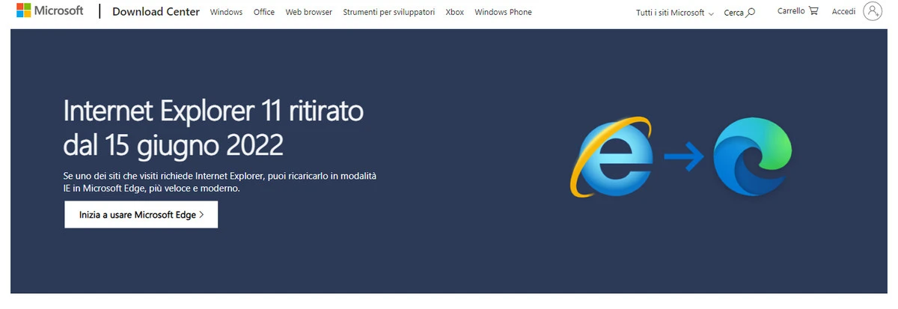Click Inizia a usare Microsoft Edge button
Viewport: 898px width, 309px height.
[x=141, y=215]
